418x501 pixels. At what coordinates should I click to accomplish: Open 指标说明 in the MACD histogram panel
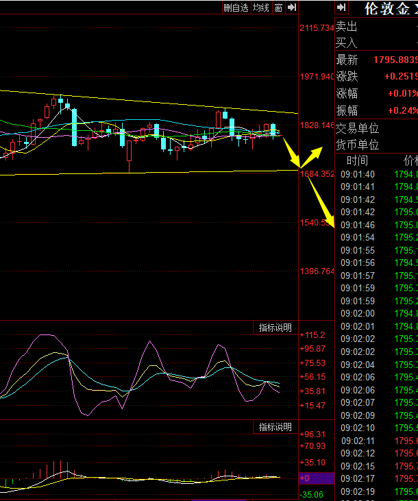point(275,427)
